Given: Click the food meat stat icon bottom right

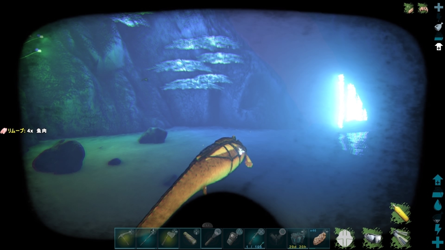Looking at the screenshot, I should click(438, 217).
